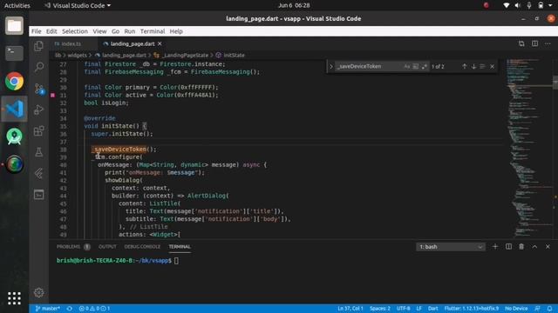This screenshot has width=558, height=313.
Task: Open the Explorer view in activity bar
Action: click(x=38, y=46)
